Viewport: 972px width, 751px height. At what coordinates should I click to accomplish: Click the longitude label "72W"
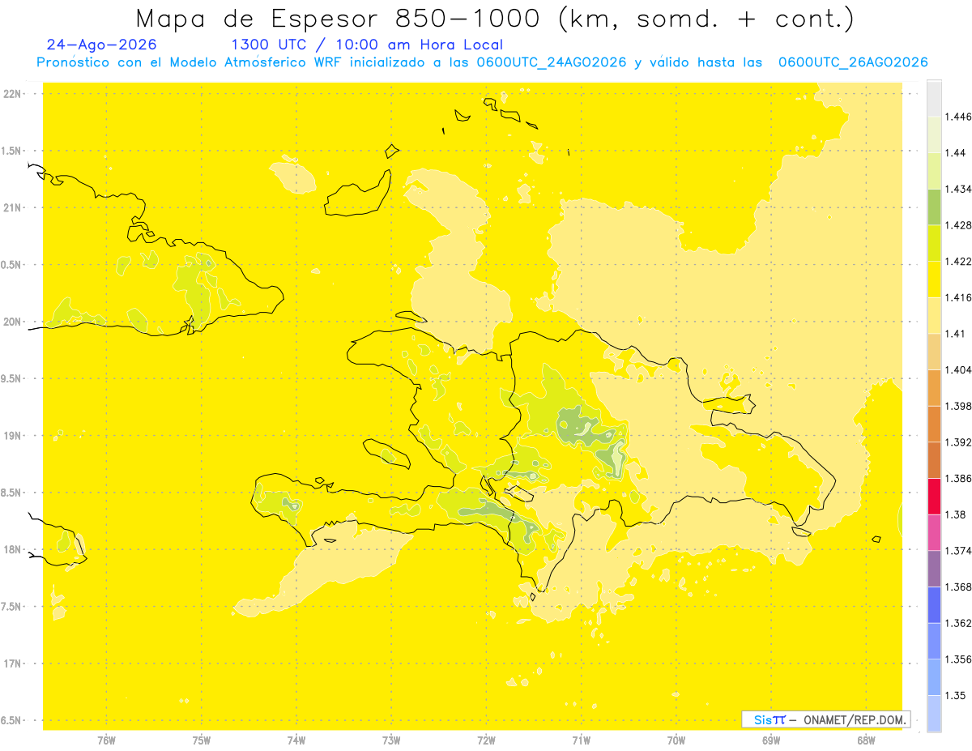coord(486,740)
